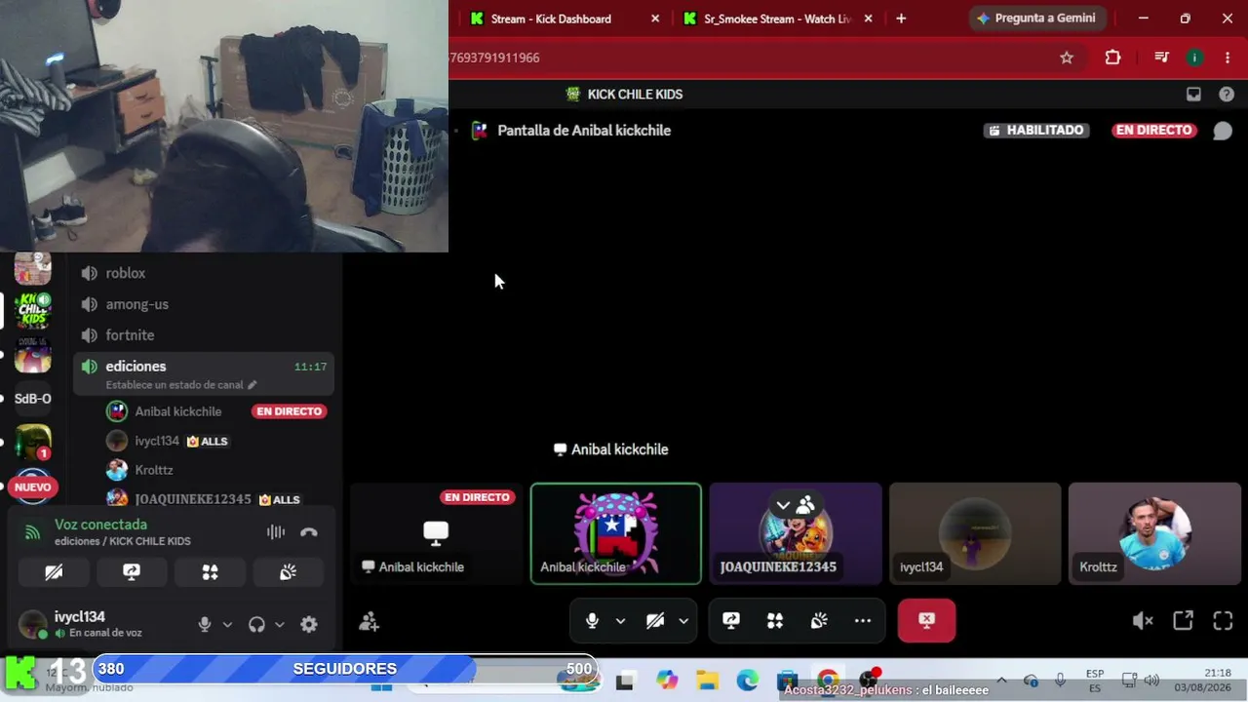Mute microphone in the call controls
This screenshot has height=702, width=1248.
[592, 621]
